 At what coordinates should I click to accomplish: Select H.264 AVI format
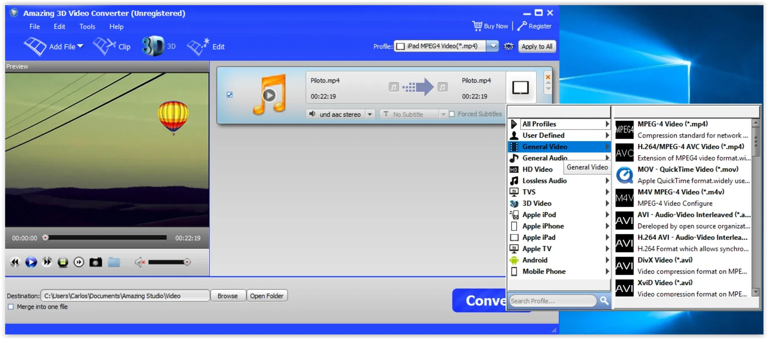683,243
